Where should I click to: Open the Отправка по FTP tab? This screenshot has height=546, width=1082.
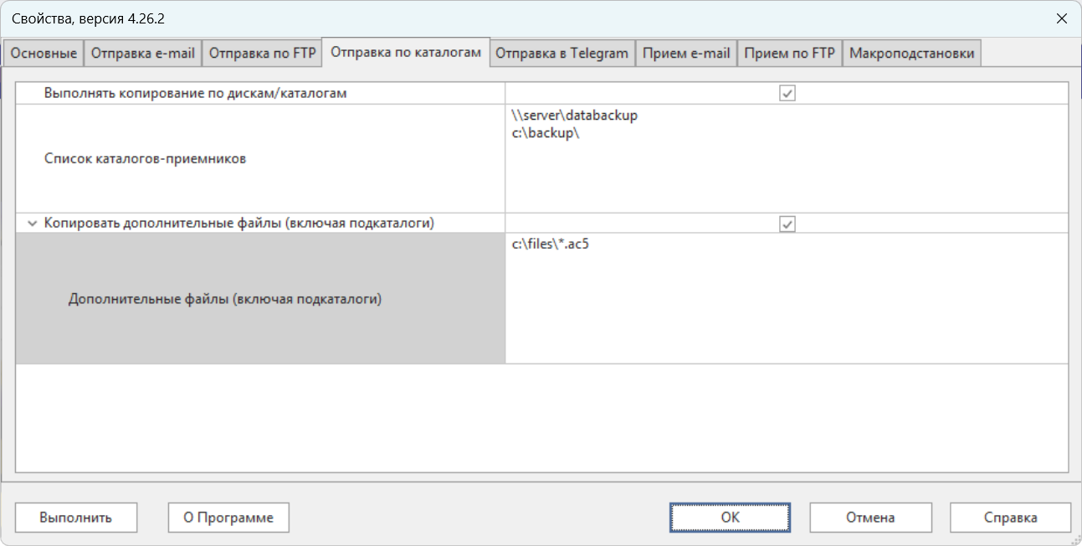pos(262,54)
